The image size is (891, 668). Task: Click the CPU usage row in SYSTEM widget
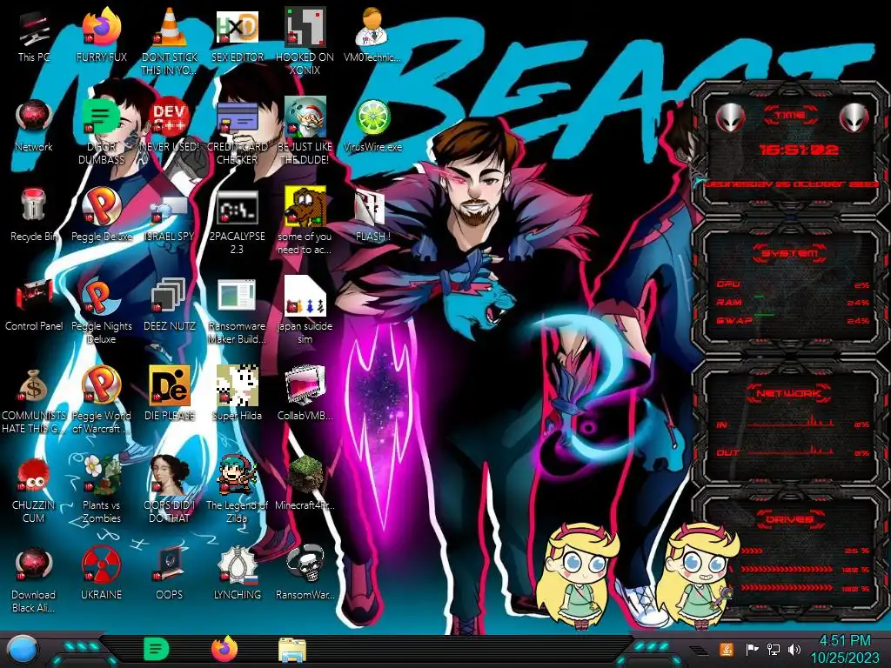tap(793, 284)
